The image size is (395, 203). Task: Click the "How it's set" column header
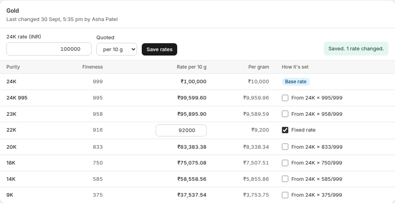point(295,67)
